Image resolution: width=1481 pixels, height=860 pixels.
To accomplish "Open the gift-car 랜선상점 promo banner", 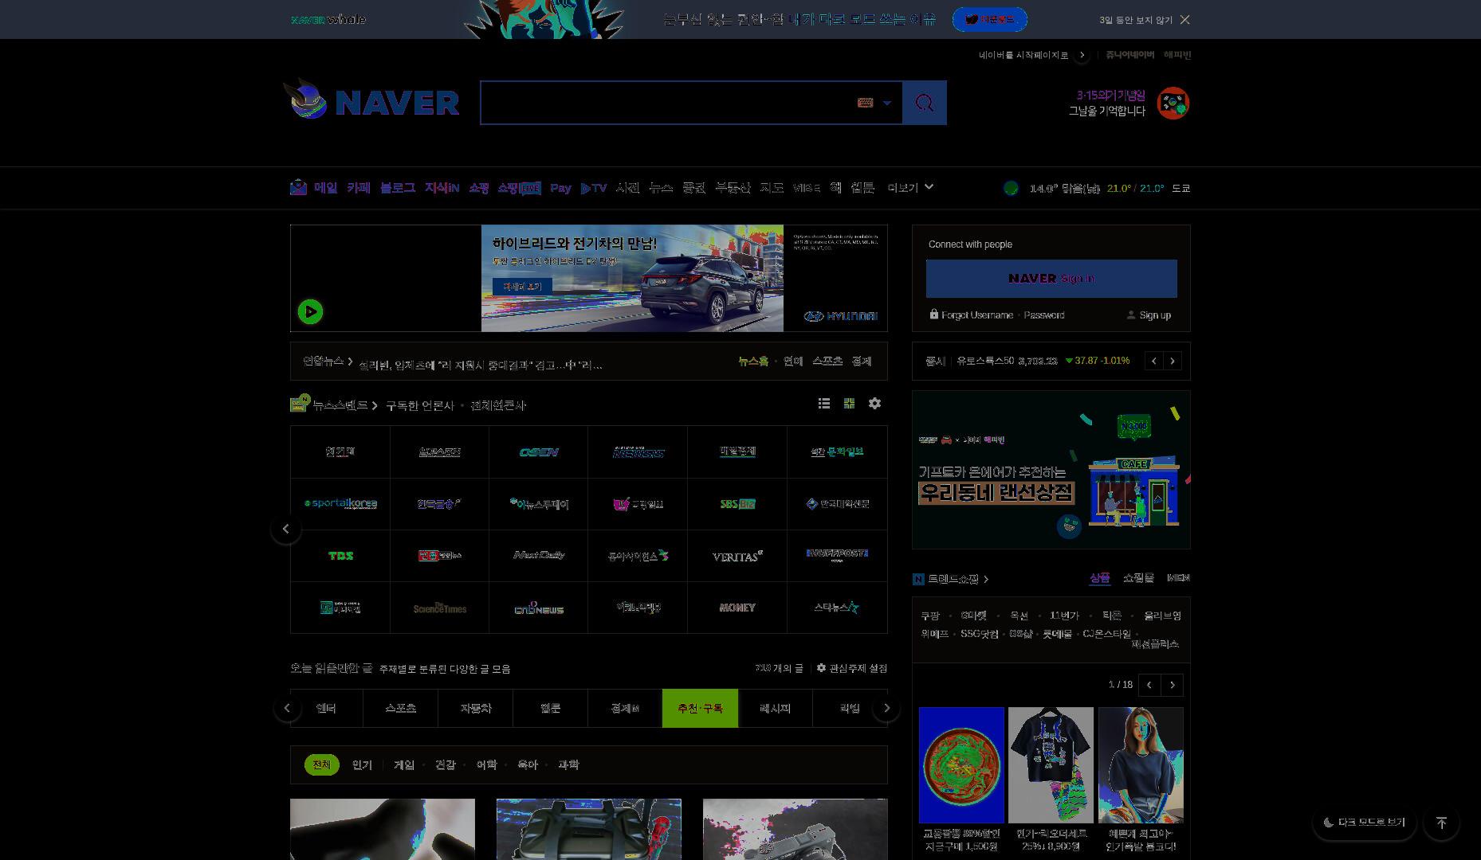I will click(x=1051, y=470).
